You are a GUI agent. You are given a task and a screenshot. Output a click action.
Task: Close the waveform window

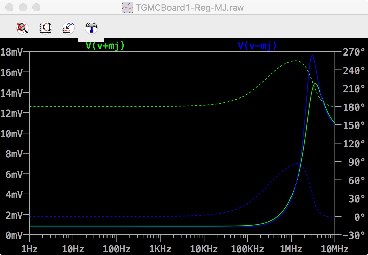9,7
